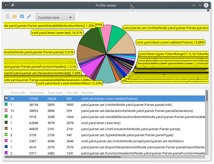214x164 pixels.
Task: Click the pink parseDeclaration color swatch
Action: pyautogui.click(x=6, y=110)
